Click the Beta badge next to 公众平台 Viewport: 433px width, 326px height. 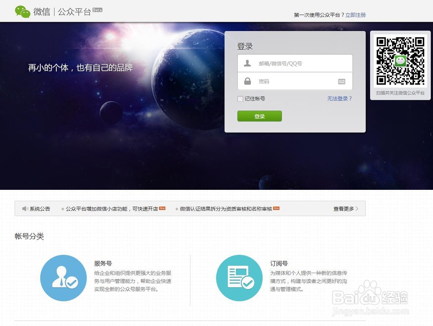click(x=97, y=10)
